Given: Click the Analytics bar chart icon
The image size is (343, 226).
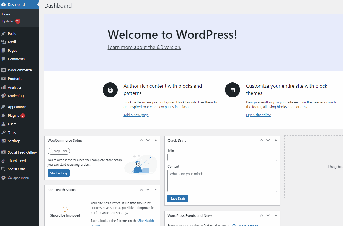Looking at the screenshot, I should [3, 87].
